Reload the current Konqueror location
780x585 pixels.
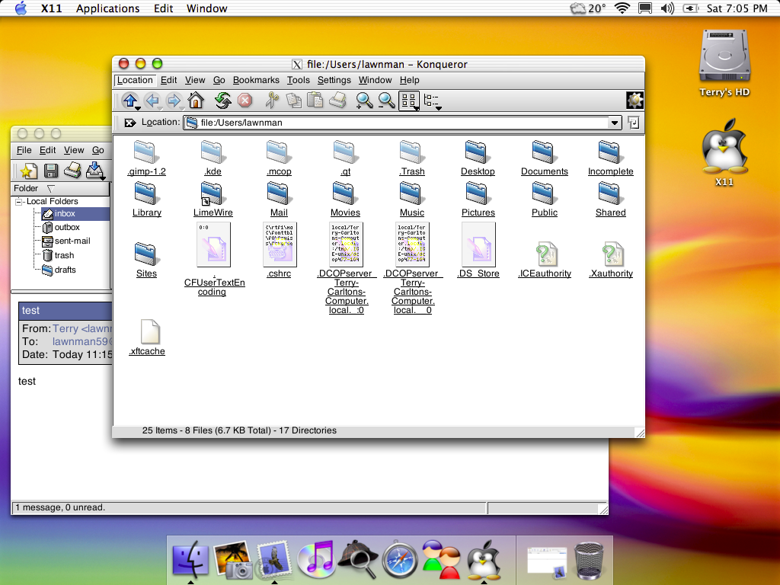click(x=223, y=101)
